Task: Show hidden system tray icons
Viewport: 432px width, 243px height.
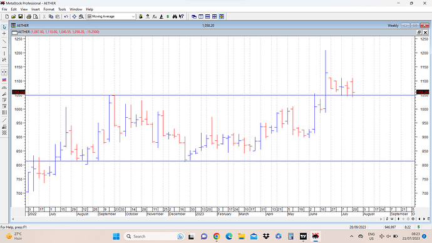Action: coord(352,236)
